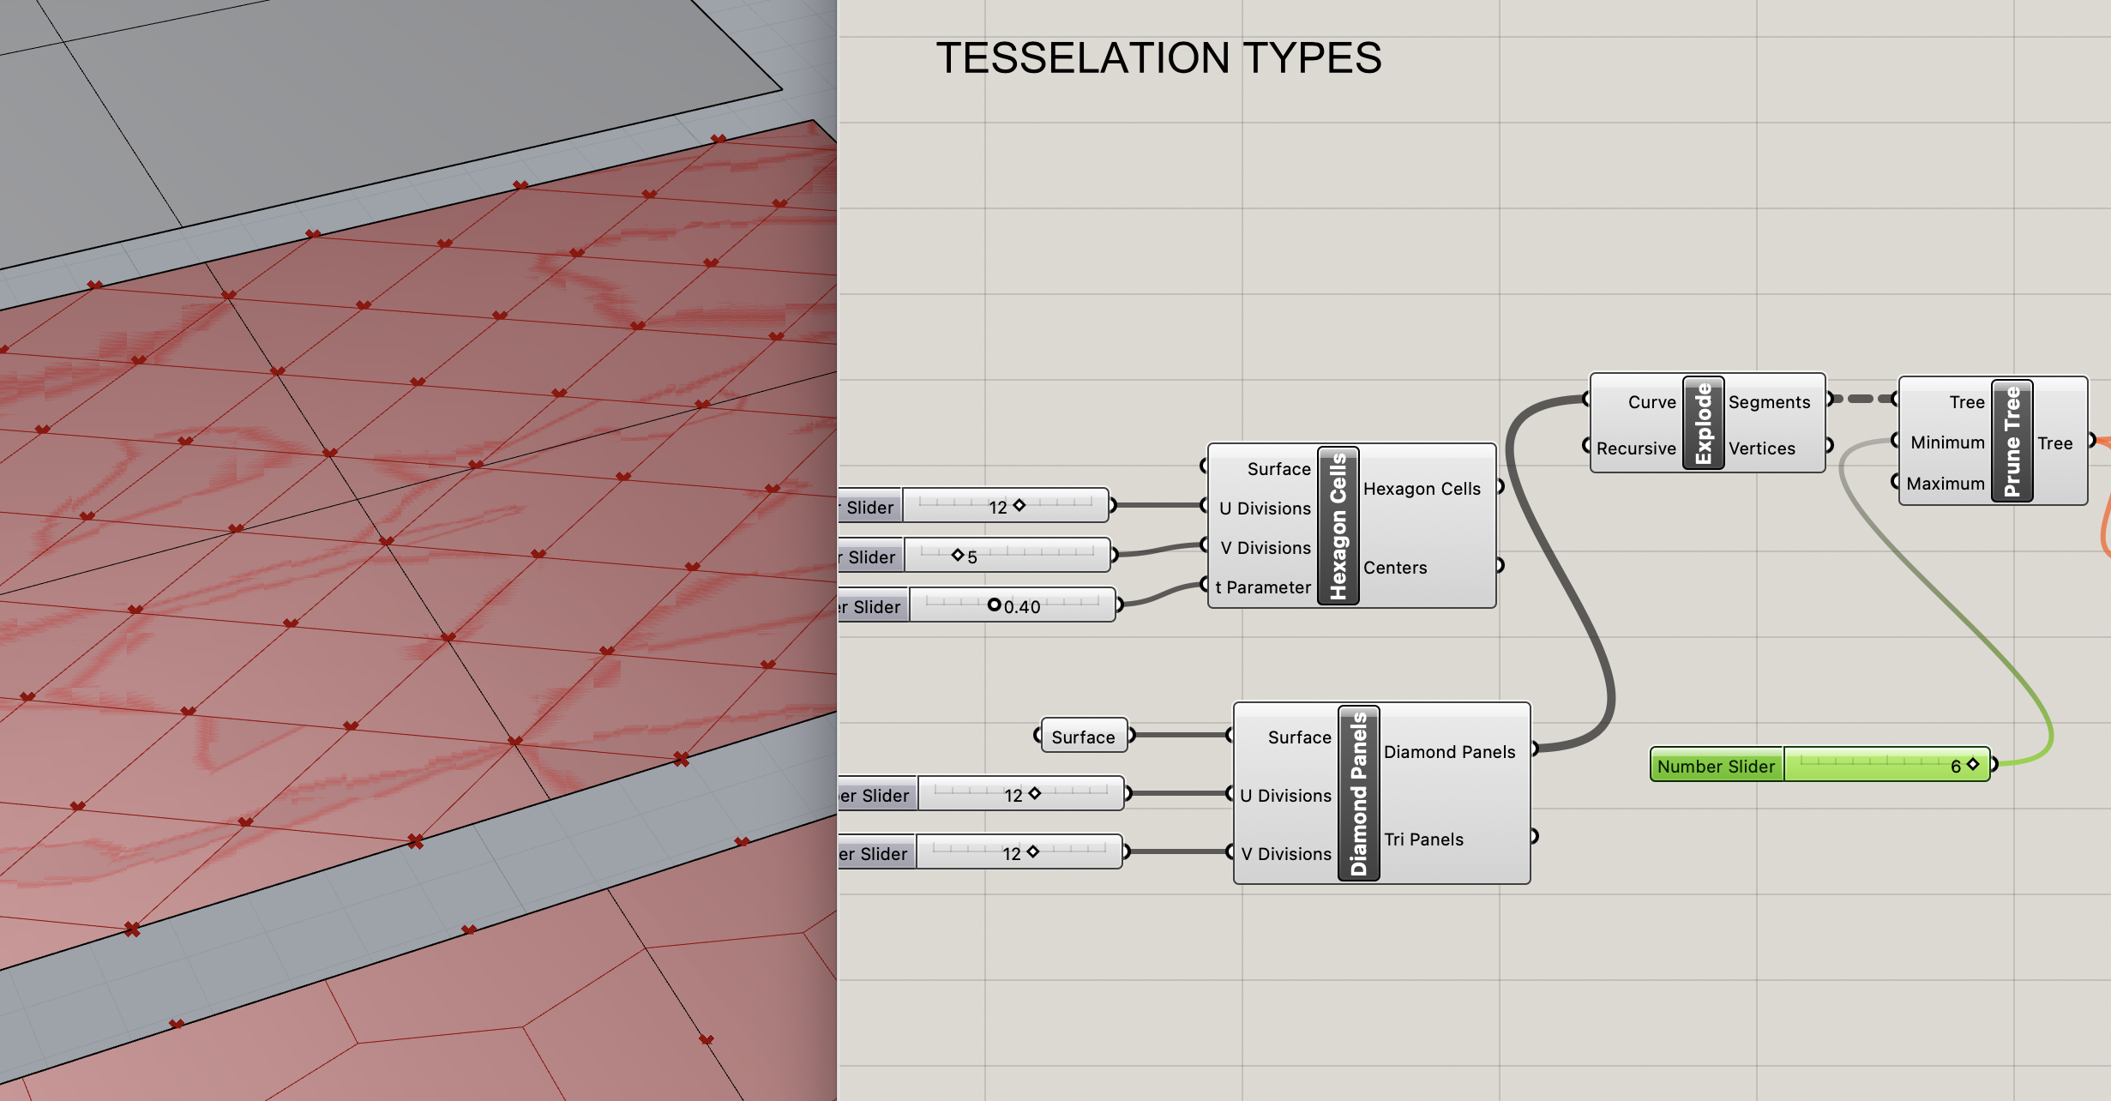Click the green slider's value 6 handle
2111x1101 pixels.
click(x=1972, y=764)
